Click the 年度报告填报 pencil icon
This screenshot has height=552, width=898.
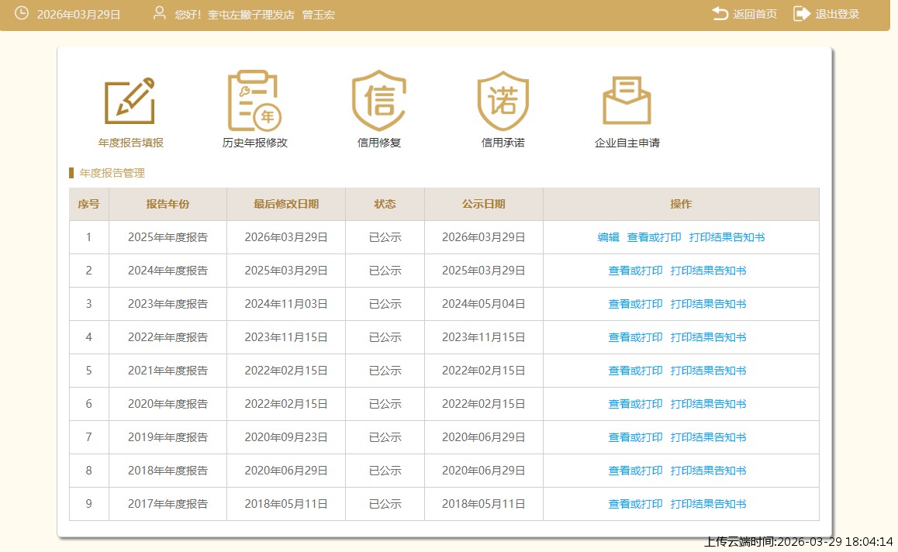tap(130, 102)
